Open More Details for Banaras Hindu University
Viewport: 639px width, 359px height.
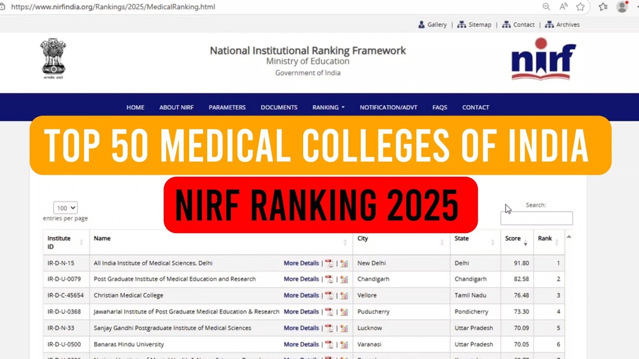(x=301, y=345)
